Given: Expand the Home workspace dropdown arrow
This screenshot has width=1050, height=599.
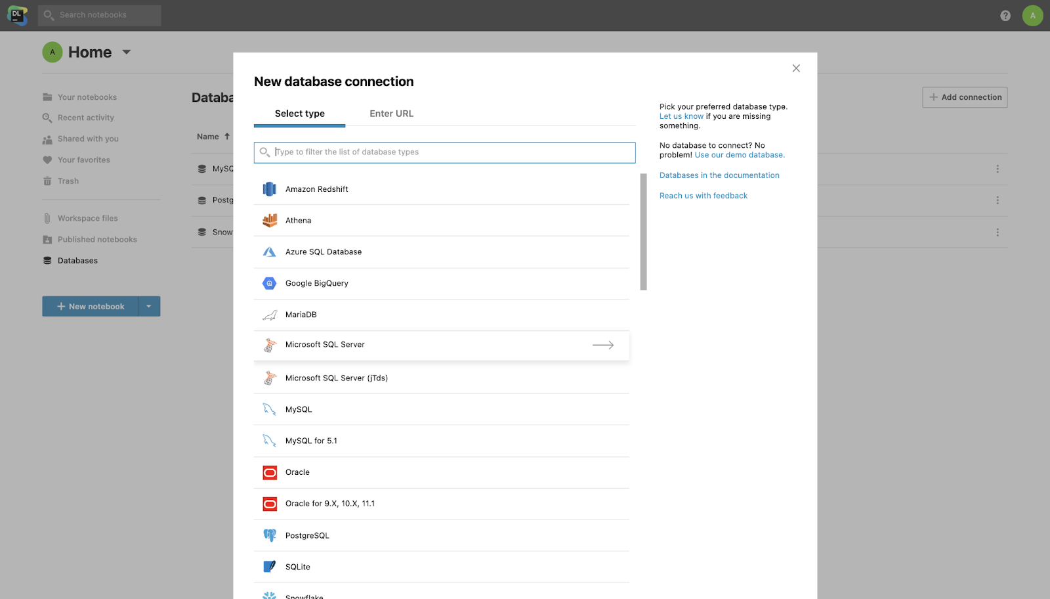Looking at the screenshot, I should (127, 52).
